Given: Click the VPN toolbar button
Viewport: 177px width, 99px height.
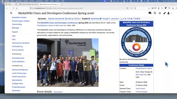Looking at the screenshot, I should click(154, 8).
